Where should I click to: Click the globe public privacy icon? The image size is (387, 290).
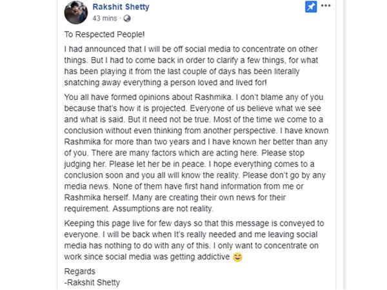[127, 18]
